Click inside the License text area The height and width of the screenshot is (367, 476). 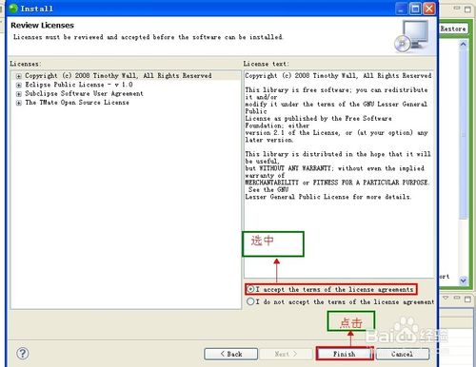pos(339,174)
